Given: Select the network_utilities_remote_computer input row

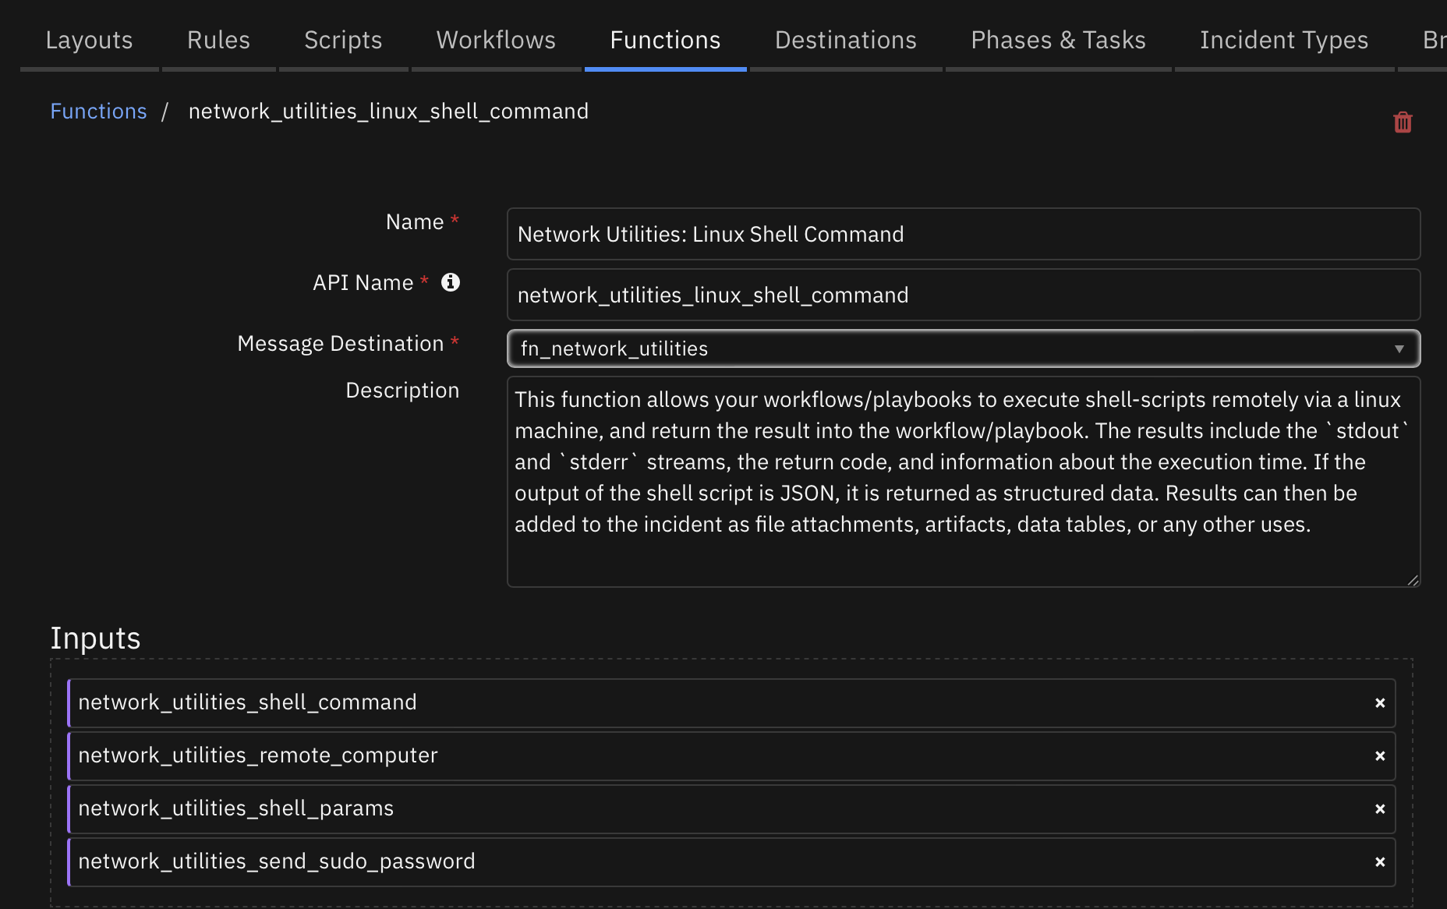Looking at the screenshot, I should coord(731,756).
